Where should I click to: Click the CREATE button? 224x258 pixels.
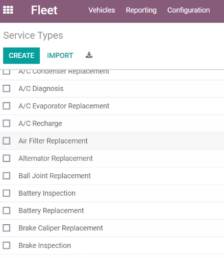21,56
